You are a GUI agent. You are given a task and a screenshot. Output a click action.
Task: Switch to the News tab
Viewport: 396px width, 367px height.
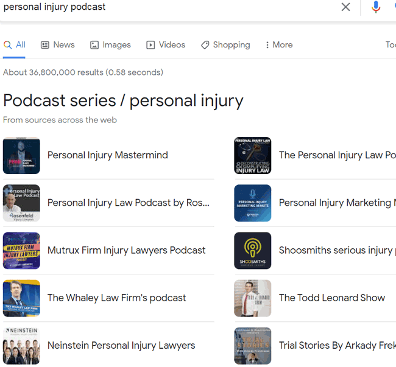click(58, 45)
